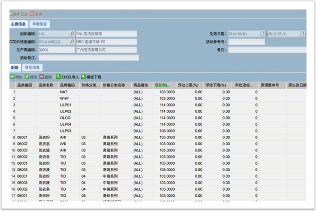Viewport: 316px width, 211px height.
Task: Open lookup search for 生产商编码 field
Action: click(x=72, y=50)
